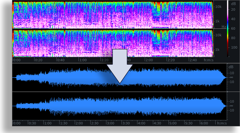Click the 20 dB level on color scale
The width and height of the screenshot is (240, 133).
(x=233, y=9)
